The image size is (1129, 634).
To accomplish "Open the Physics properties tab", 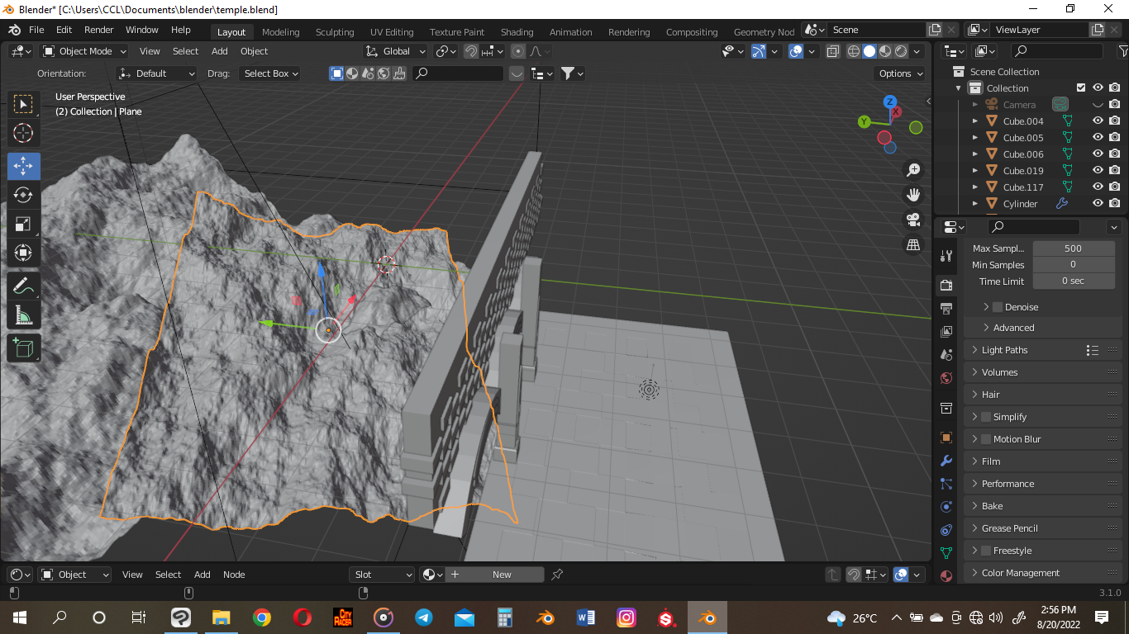I will coord(946,507).
